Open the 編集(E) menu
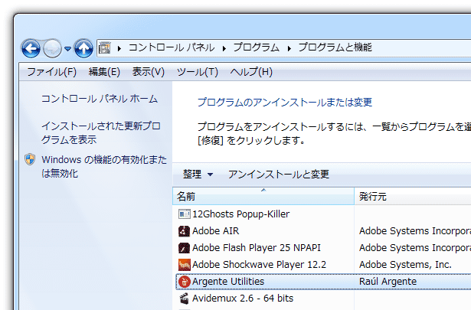Viewport: 471px width, 310px height. click(x=104, y=72)
